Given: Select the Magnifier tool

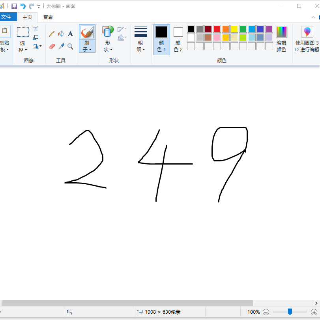Looking at the screenshot, I should [x=71, y=47].
